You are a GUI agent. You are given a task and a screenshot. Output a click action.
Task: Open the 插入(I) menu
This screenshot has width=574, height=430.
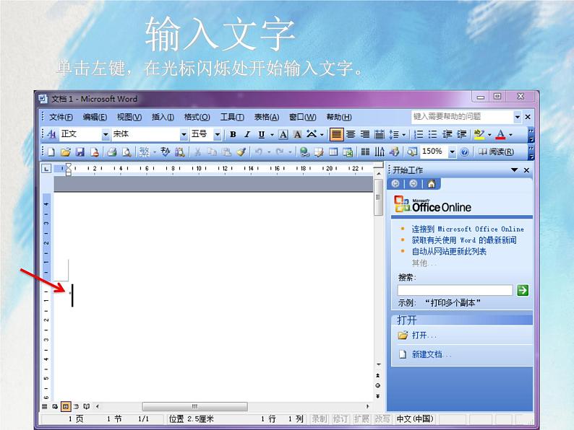pos(163,118)
